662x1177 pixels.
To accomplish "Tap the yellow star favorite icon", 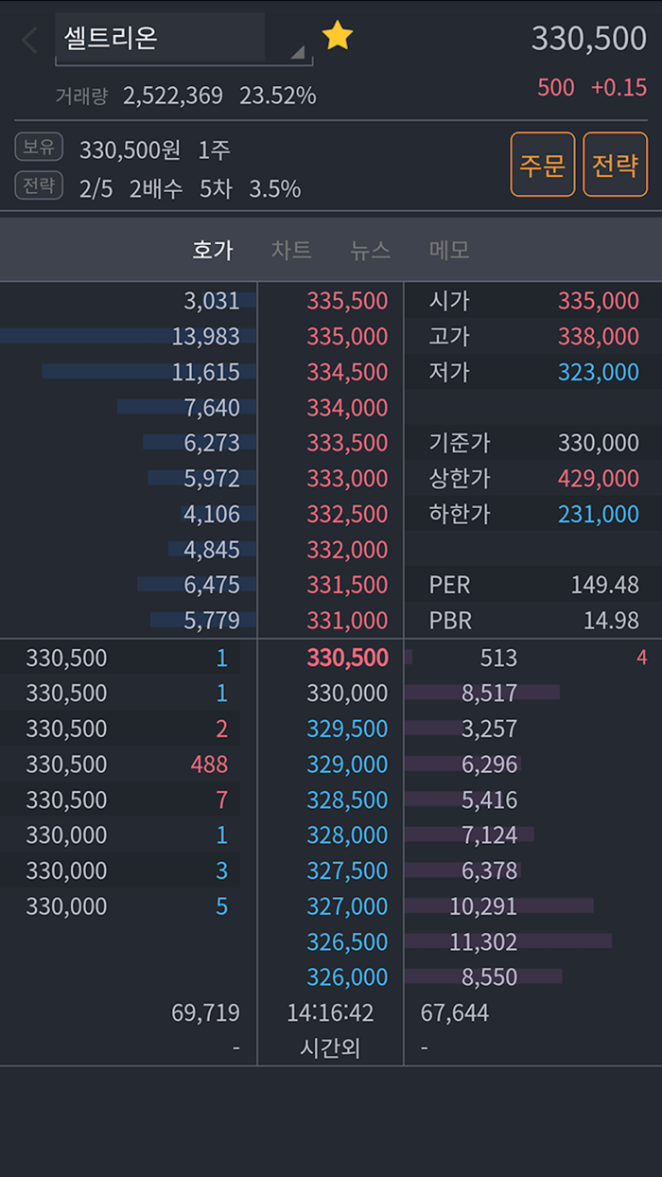I will (338, 33).
